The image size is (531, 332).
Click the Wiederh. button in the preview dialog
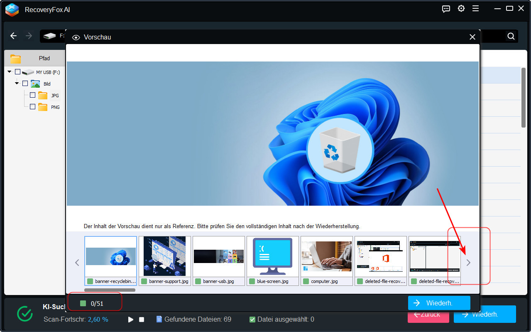coord(439,303)
